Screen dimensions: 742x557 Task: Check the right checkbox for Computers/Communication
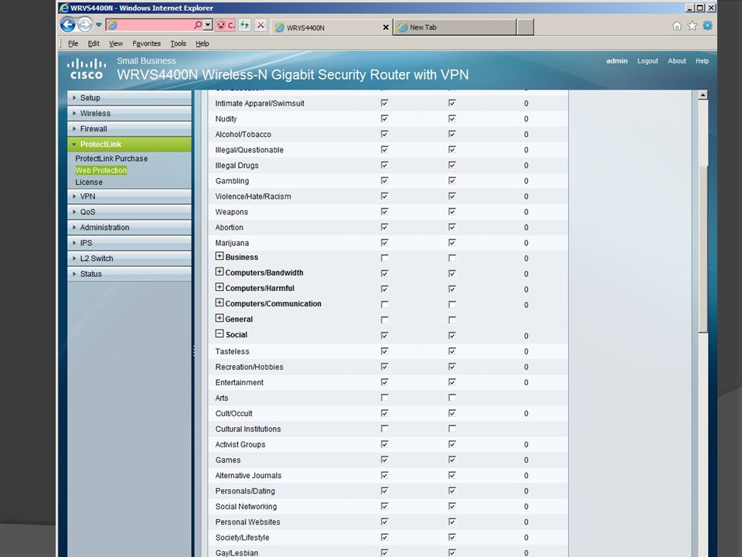tap(452, 305)
